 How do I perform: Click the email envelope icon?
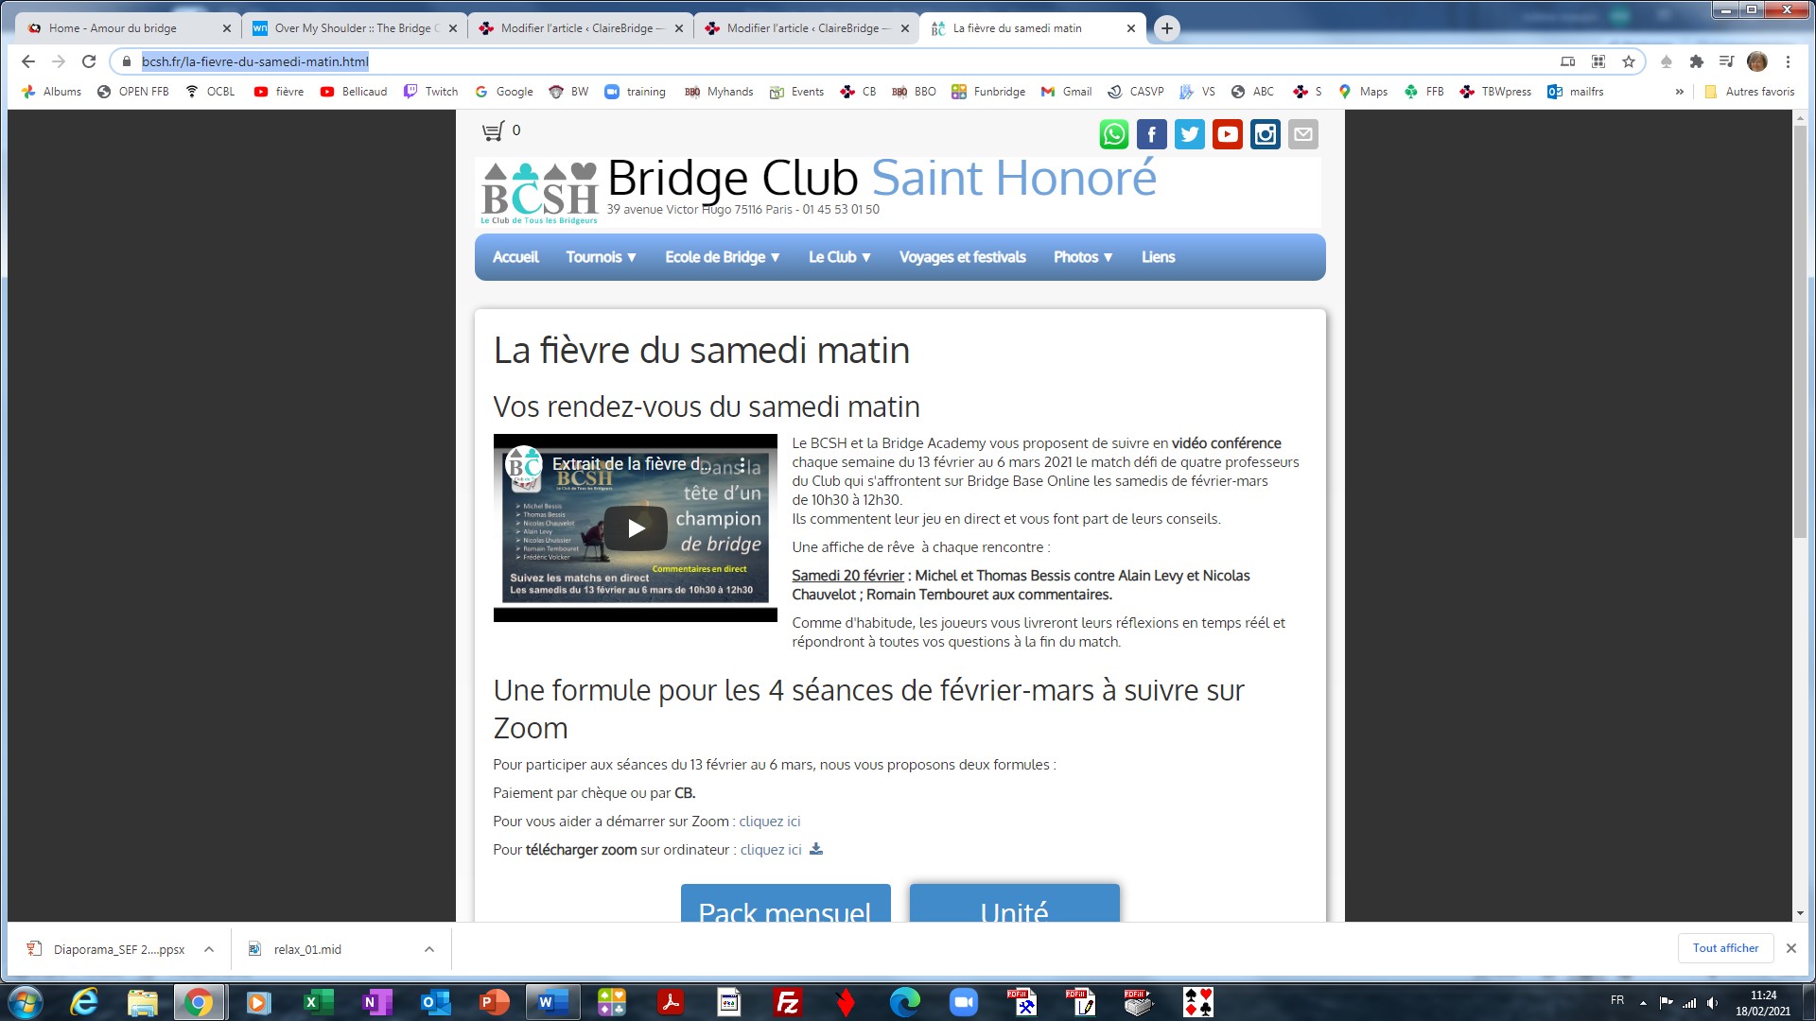[1302, 134]
